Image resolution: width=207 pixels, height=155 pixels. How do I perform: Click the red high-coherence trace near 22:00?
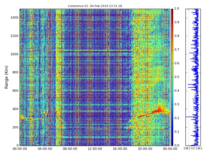[x=159, y=110]
